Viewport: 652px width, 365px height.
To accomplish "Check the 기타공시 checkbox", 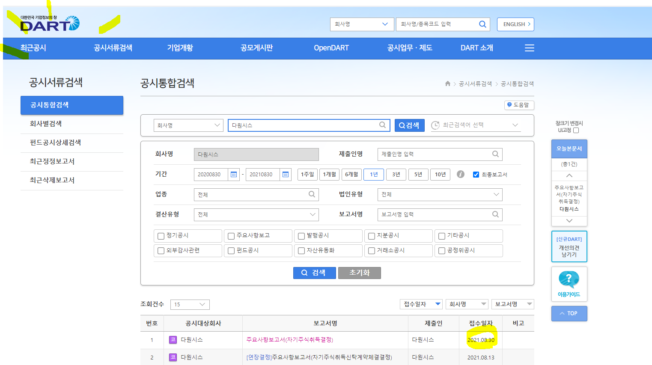I will coord(442,236).
